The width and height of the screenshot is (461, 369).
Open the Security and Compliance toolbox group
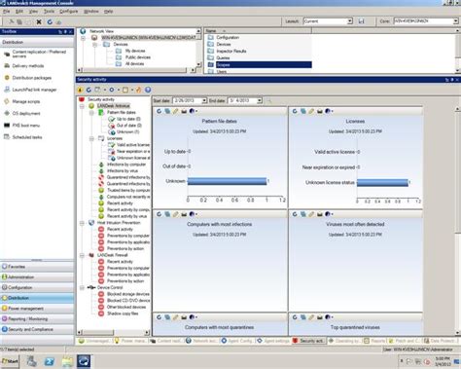[37, 329]
